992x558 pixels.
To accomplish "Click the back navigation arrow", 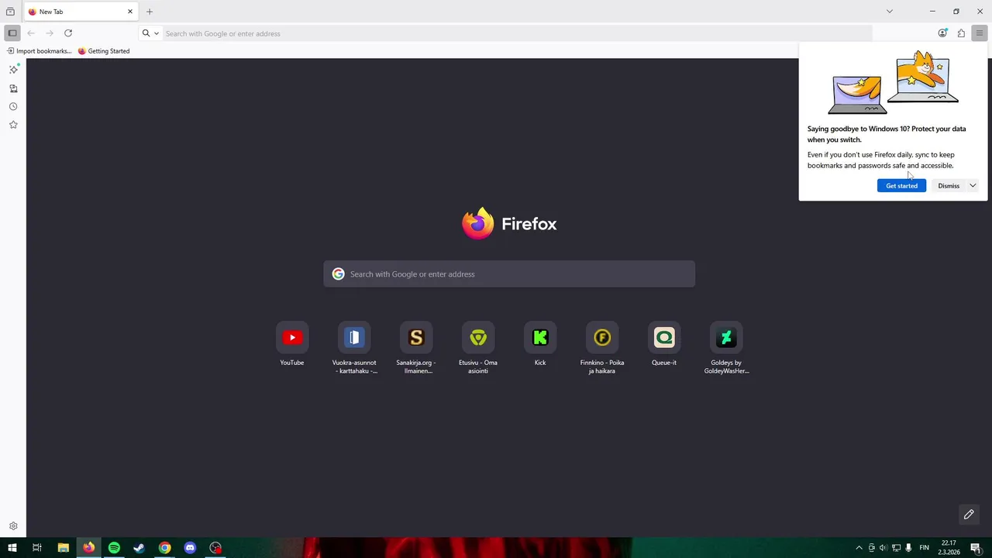I will click(31, 33).
